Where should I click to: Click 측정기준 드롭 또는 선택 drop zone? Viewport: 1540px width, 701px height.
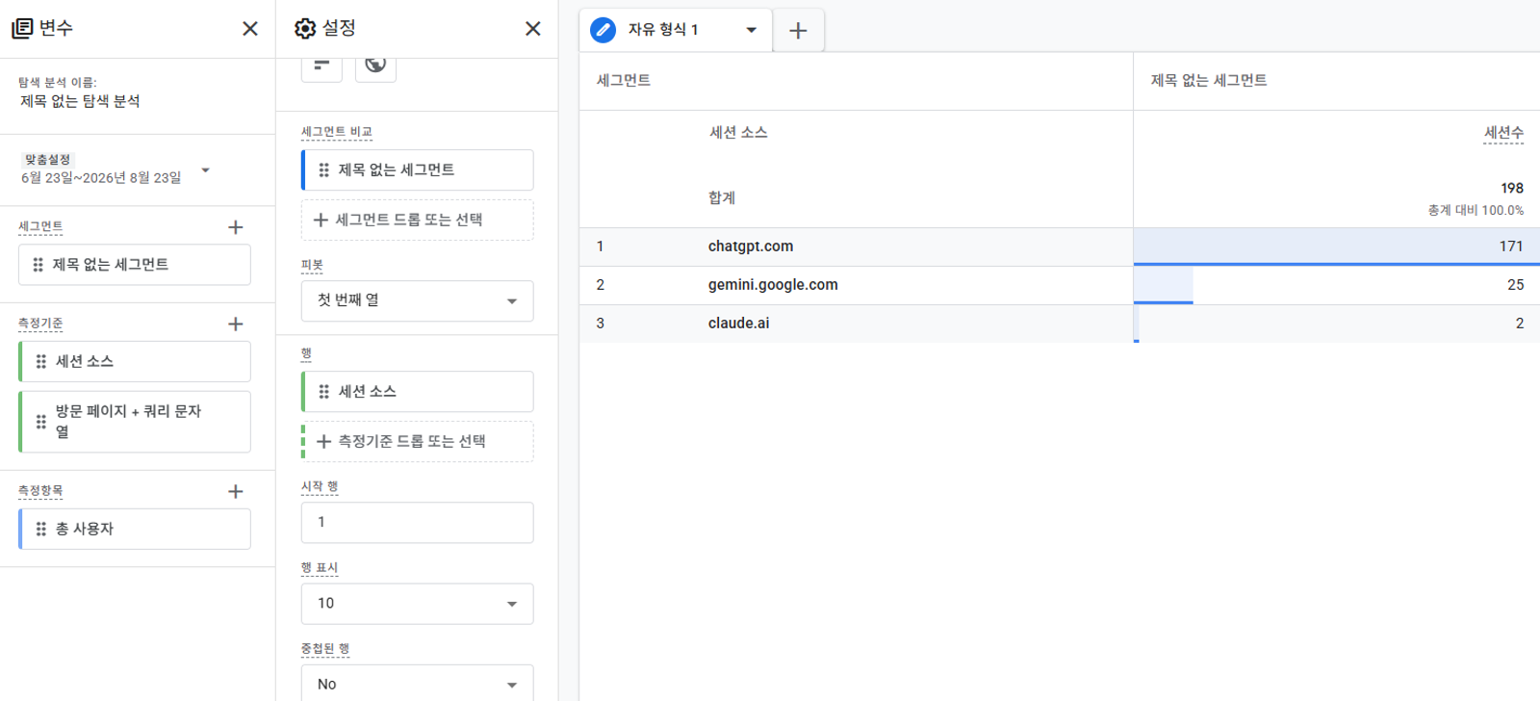point(418,442)
